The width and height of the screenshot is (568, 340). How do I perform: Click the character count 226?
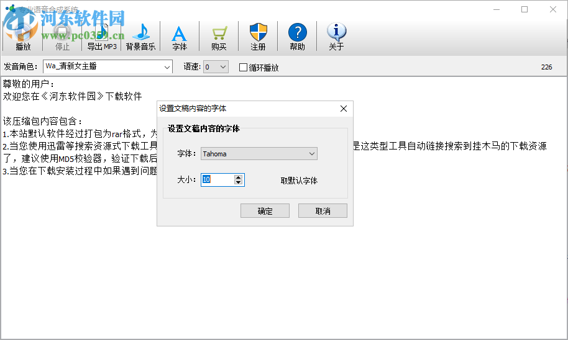click(546, 67)
